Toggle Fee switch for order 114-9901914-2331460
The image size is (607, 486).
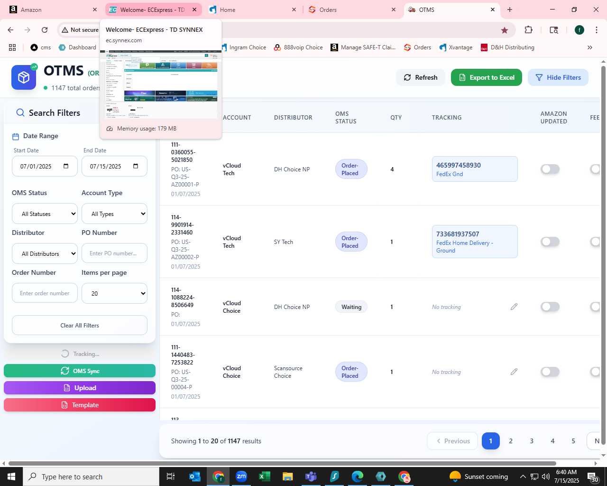(x=595, y=242)
